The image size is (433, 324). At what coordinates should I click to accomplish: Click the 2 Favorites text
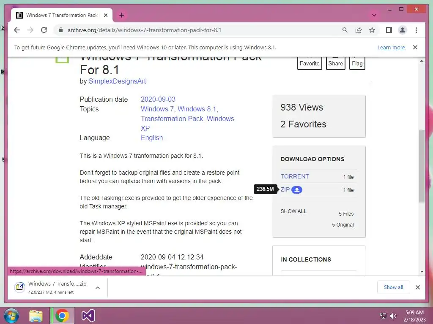pos(303,124)
